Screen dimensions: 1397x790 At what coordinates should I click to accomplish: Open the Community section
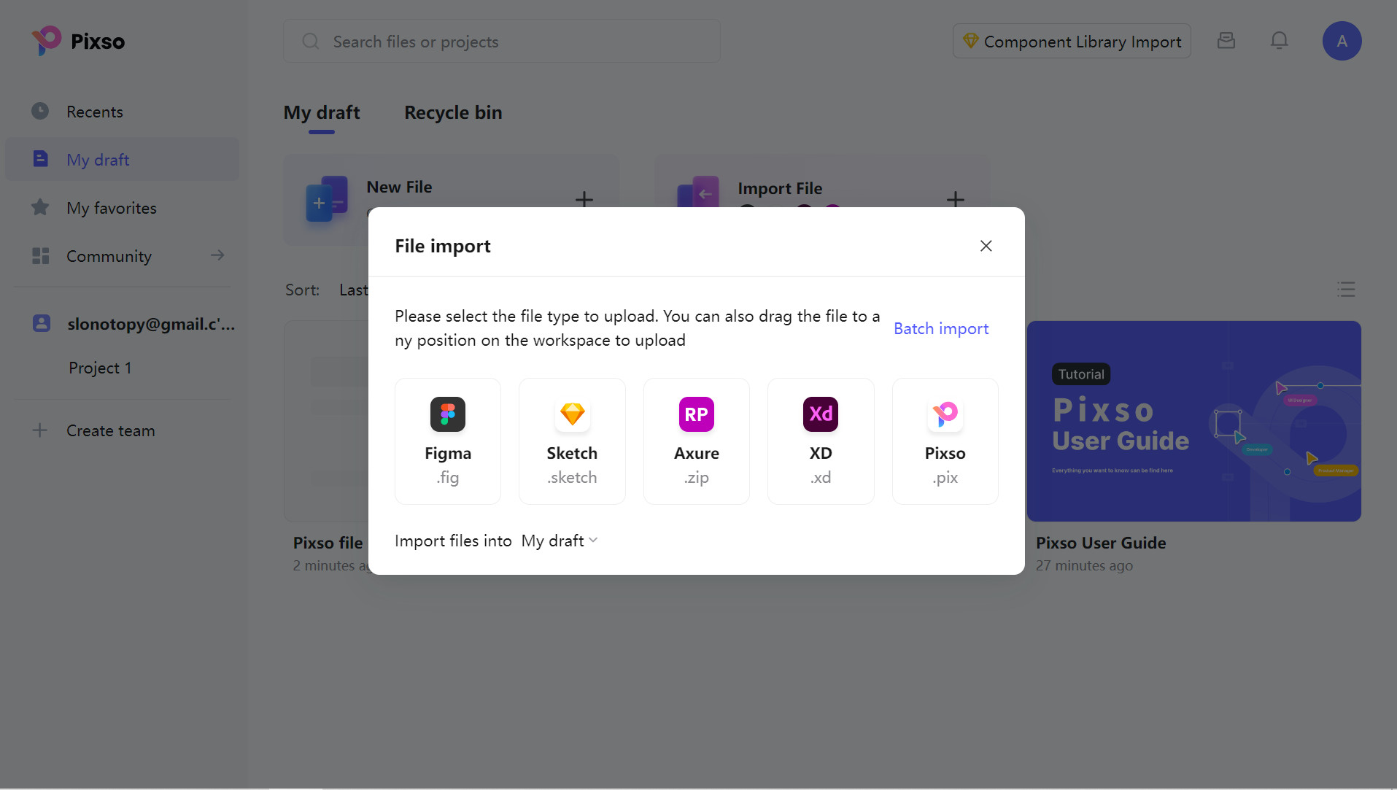tap(122, 256)
